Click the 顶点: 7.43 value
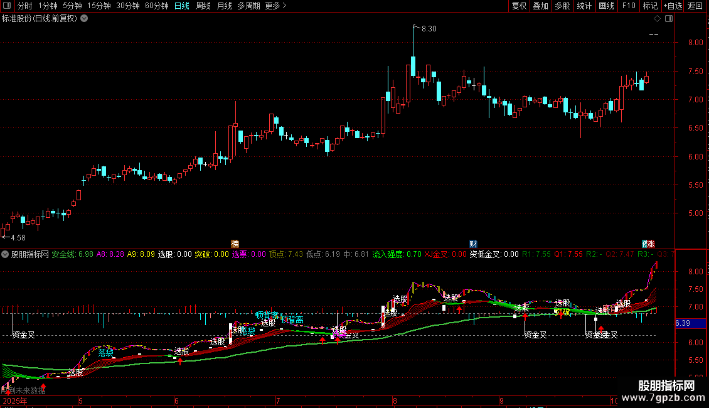Viewport: 709px width, 408px height. [x=286, y=254]
